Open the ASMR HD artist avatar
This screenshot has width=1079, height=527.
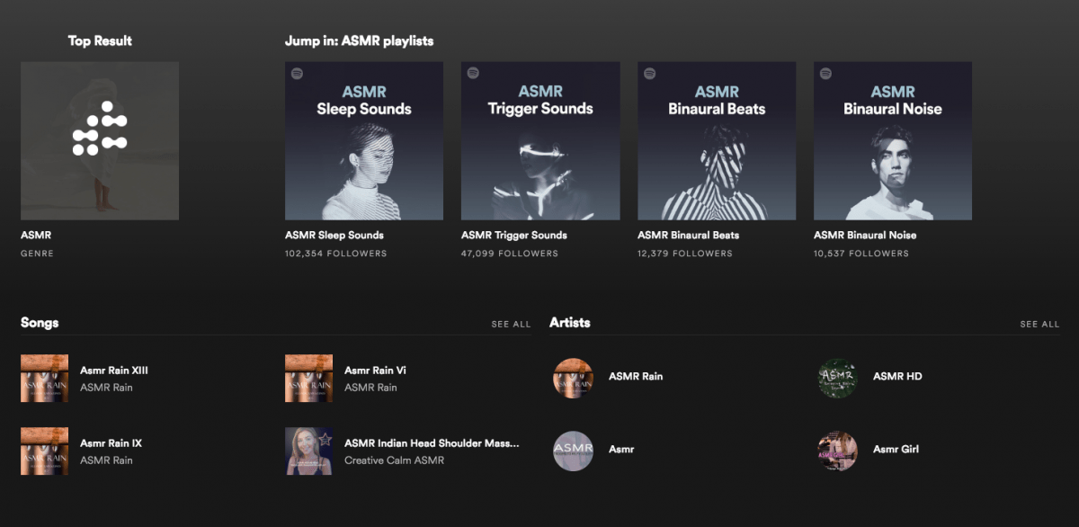click(x=837, y=378)
